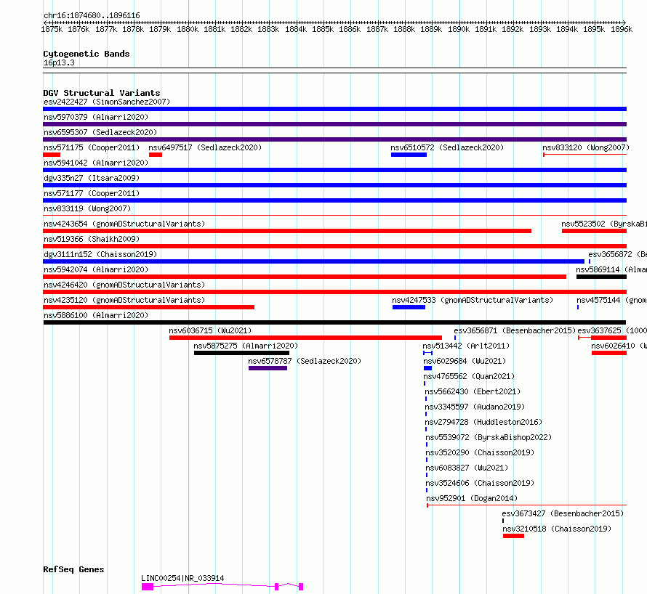The height and width of the screenshot is (594, 647).
Task: Click the RefSeq Genes track title
Action: 73,569
